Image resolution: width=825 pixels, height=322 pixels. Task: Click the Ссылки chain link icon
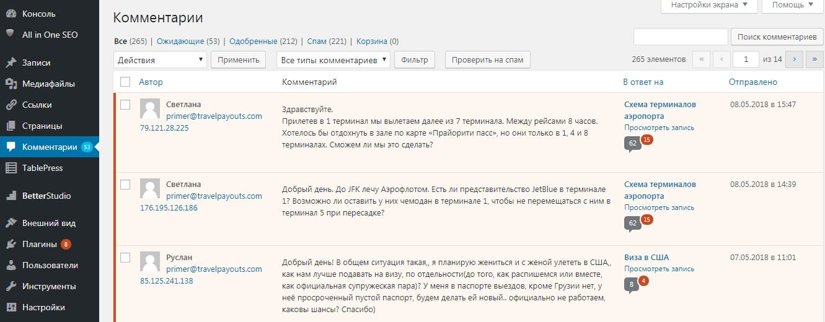(x=11, y=105)
